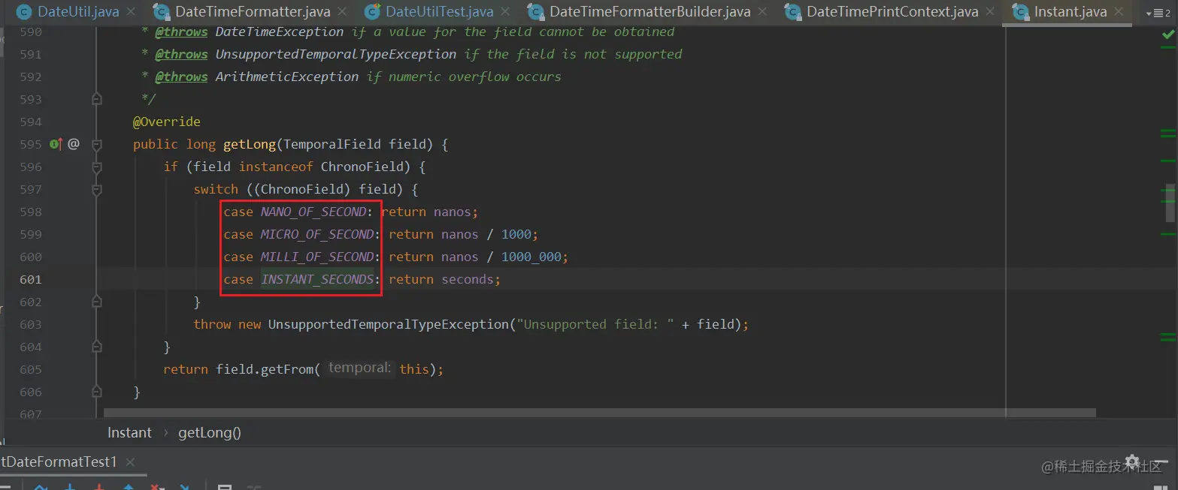
Task: Click the fold end marker at line 606
Action: point(96,392)
